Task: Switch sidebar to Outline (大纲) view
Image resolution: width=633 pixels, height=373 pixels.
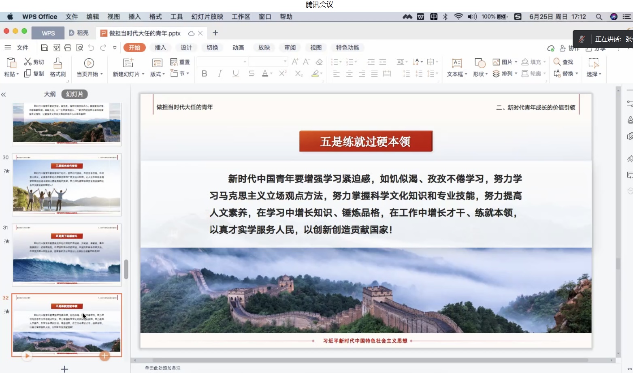Action: click(x=50, y=94)
